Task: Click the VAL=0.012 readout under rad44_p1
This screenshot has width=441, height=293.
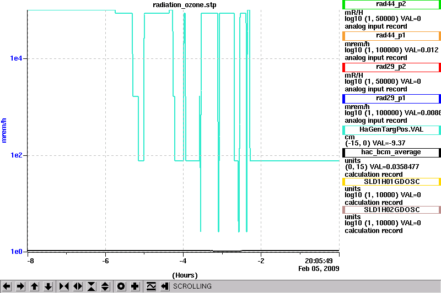Action: [x=421, y=50]
